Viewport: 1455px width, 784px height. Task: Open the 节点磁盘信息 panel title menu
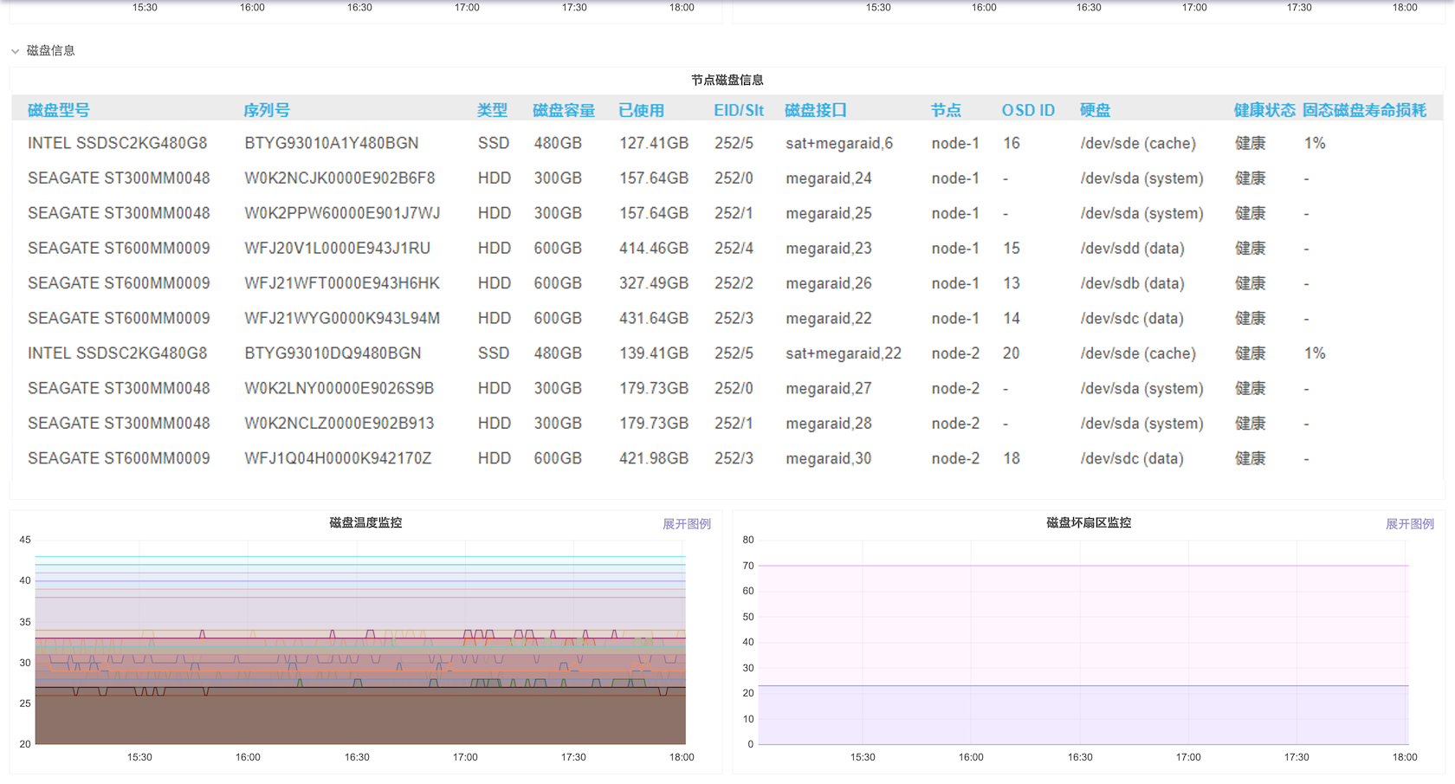[x=727, y=81]
